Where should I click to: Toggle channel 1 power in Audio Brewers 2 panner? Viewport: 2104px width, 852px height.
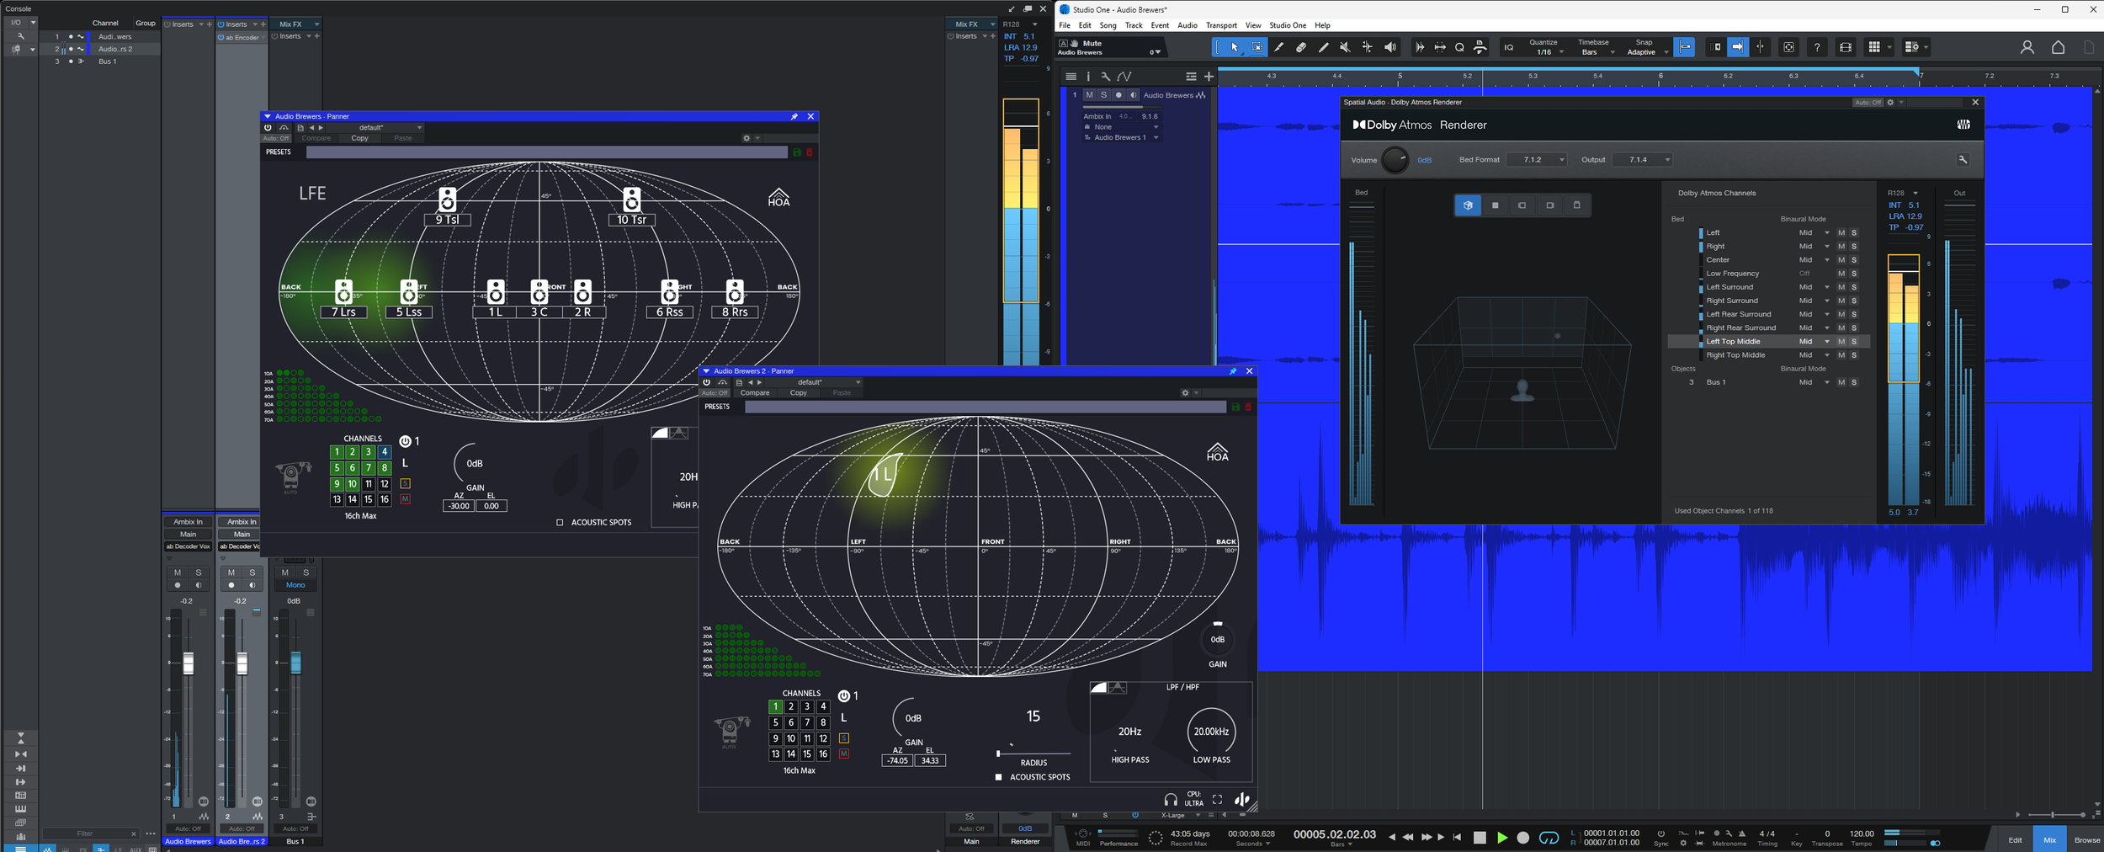point(843,696)
